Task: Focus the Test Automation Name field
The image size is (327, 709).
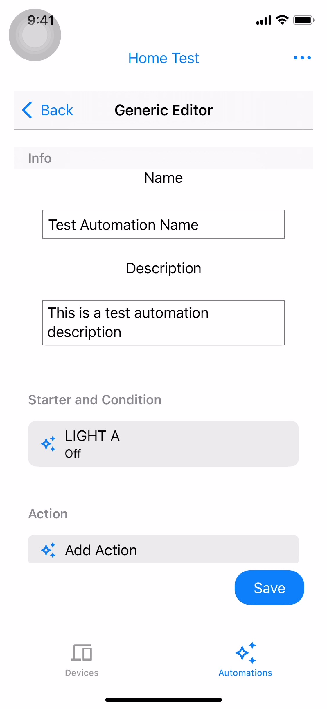Action: [x=163, y=224]
